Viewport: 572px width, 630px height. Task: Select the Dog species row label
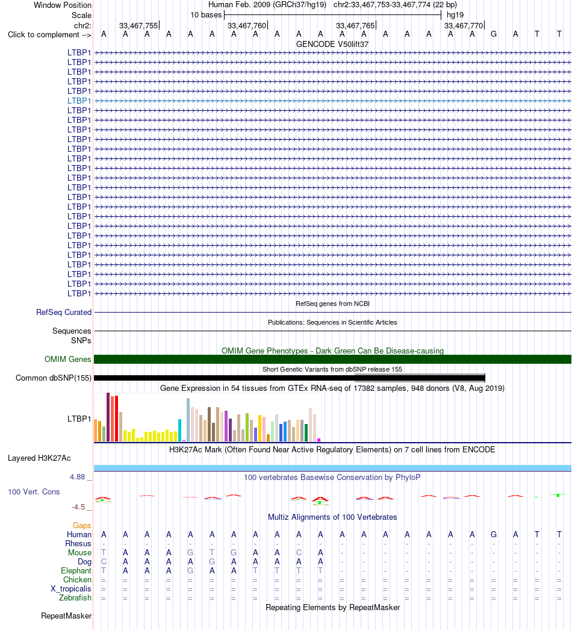[84, 562]
